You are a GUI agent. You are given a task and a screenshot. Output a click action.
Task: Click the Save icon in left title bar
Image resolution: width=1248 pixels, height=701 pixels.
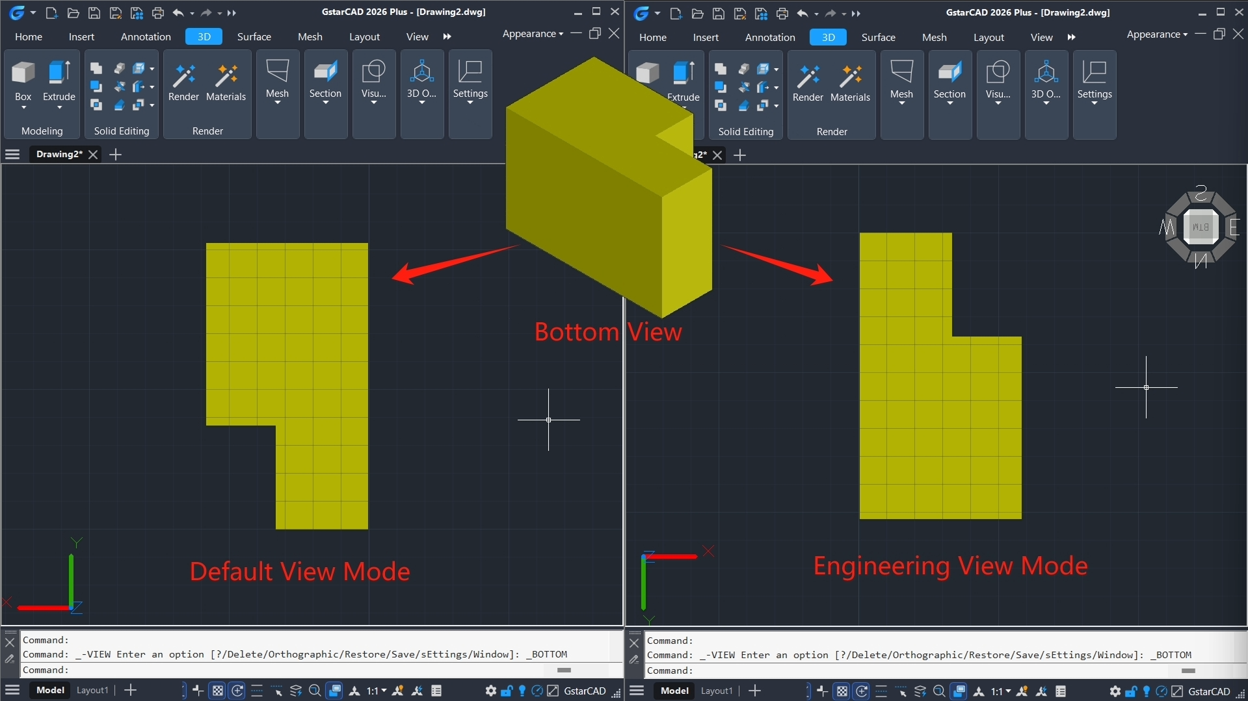pos(94,13)
